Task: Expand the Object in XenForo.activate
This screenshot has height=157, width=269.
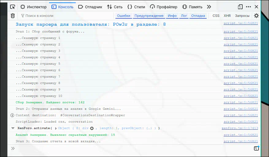Action: click(56, 128)
